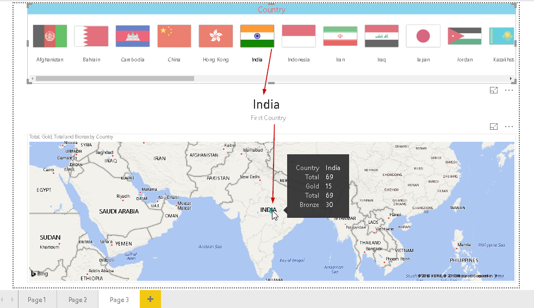Open more options ellipsis beside India card
Screen dimensions: 534x308
[x=509, y=90]
